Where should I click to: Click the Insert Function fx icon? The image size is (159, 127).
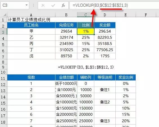point(63,5)
